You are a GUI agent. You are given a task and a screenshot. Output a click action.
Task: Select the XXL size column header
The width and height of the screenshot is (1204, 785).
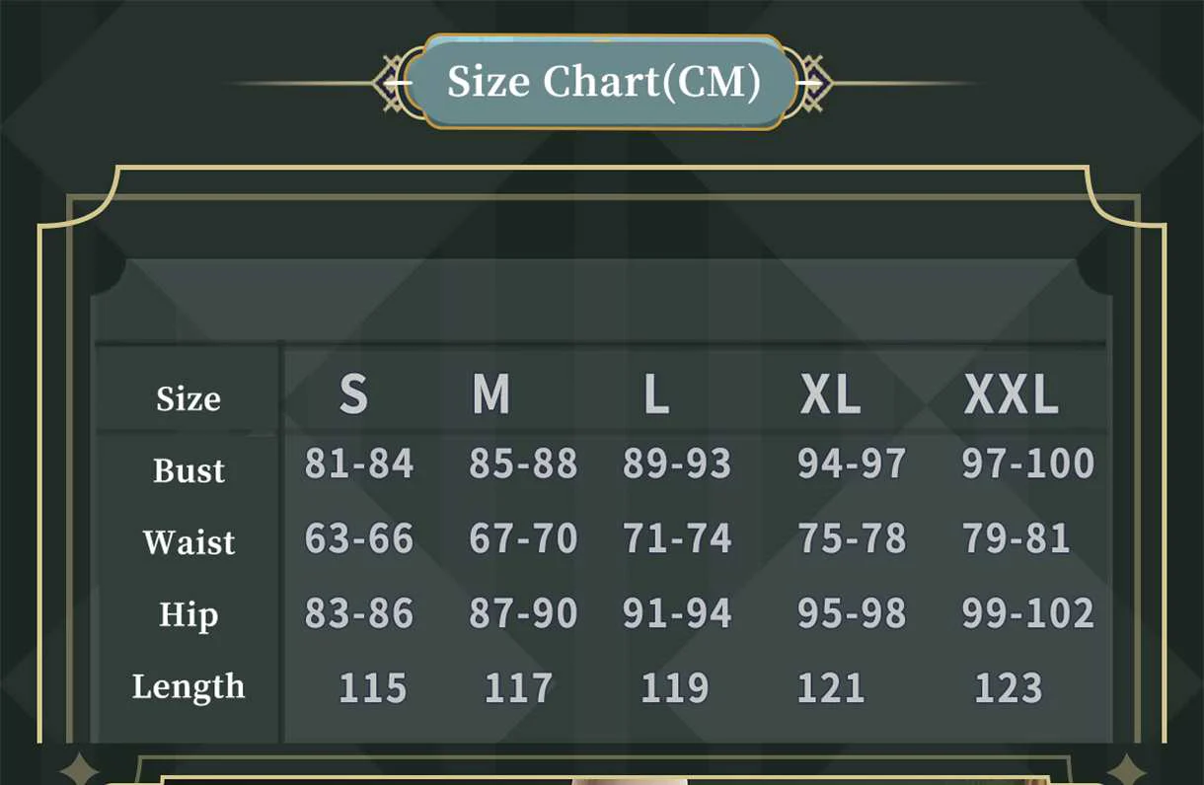(1011, 394)
